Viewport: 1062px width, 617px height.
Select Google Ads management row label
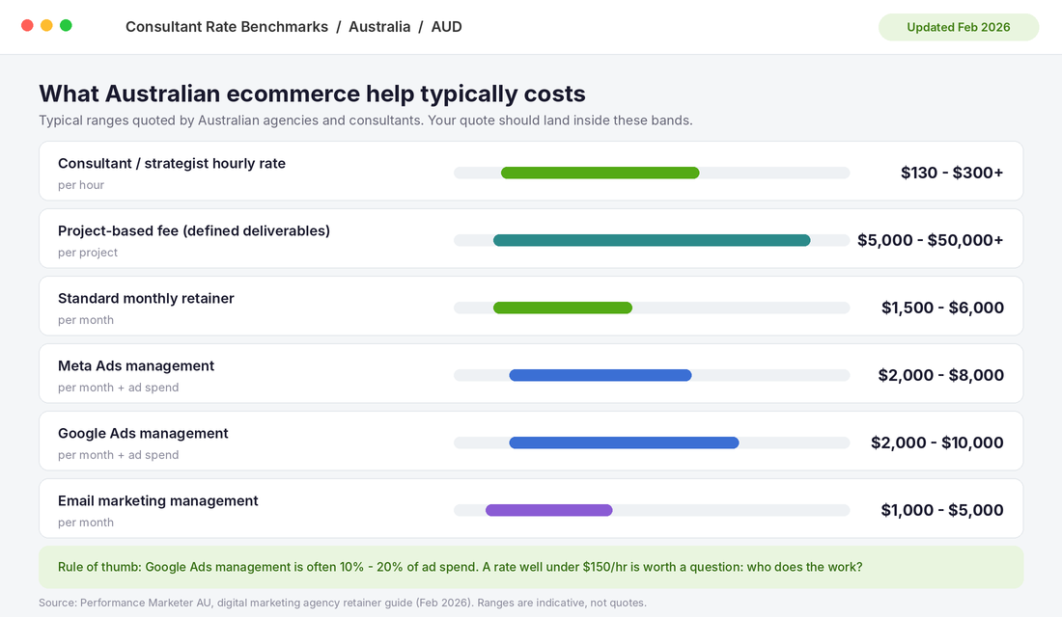(x=144, y=434)
